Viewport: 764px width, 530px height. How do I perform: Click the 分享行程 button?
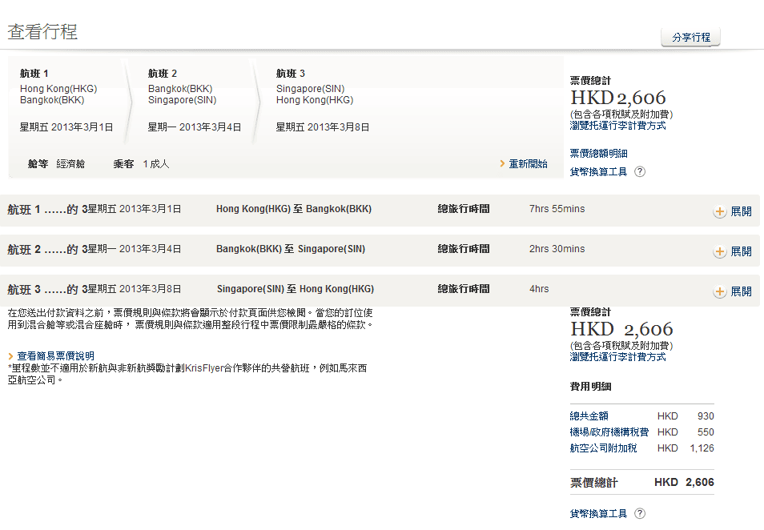point(690,38)
